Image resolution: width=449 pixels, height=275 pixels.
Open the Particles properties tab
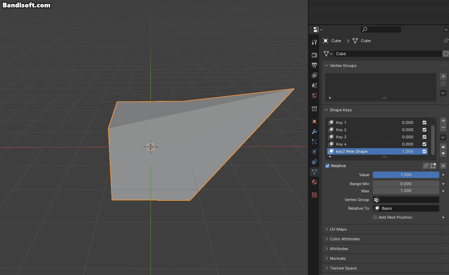314,142
